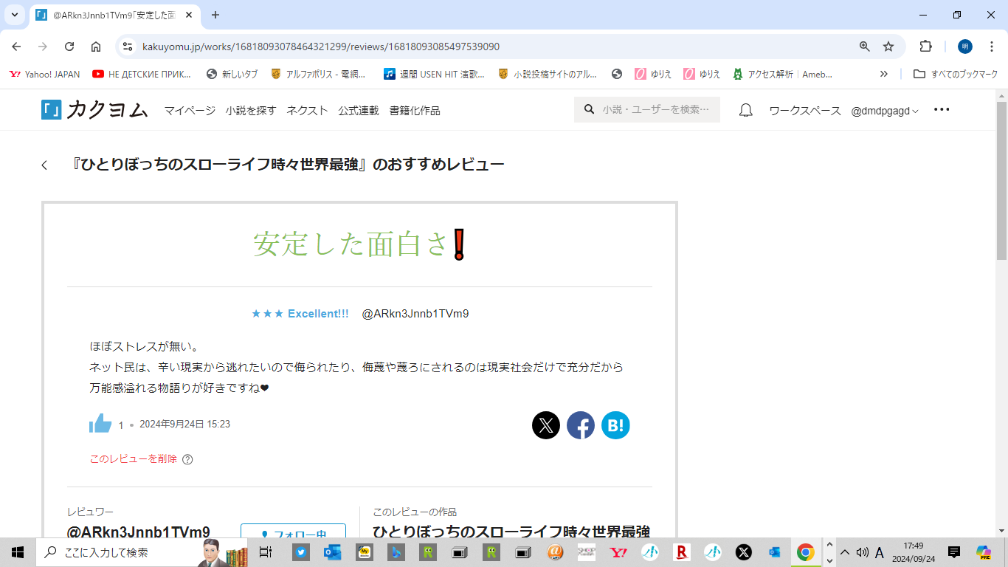Click the カクヨム logo
The height and width of the screenshot is (567, 1008).
[95, 110]
